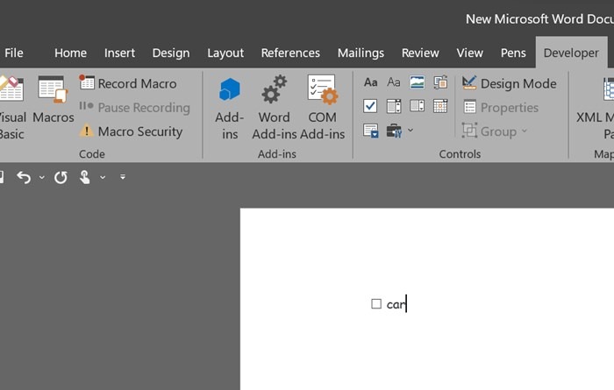Open the Visual Basic editor

(x=11, y=108)
